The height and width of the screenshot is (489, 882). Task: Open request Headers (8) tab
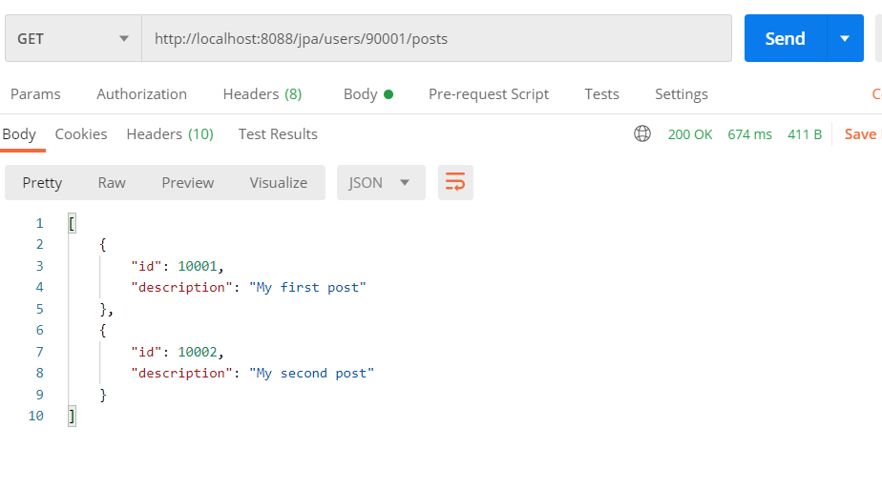click(262, 93)
